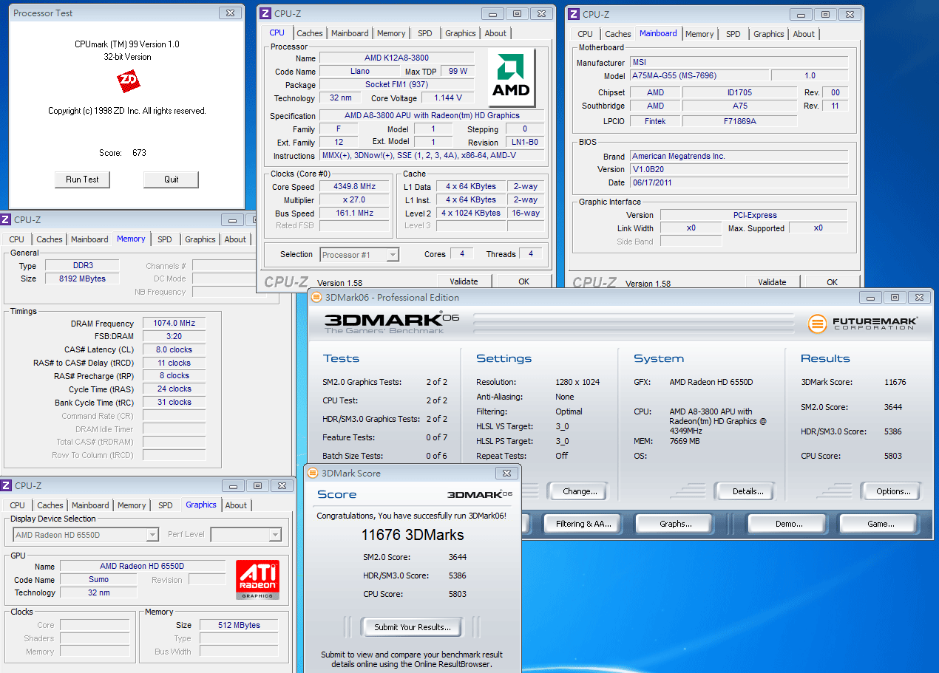The image size is (939, 673).
Task: Click the CPU-Z Z icon in Mainboard window title
Action: click(x=574, y=14)
